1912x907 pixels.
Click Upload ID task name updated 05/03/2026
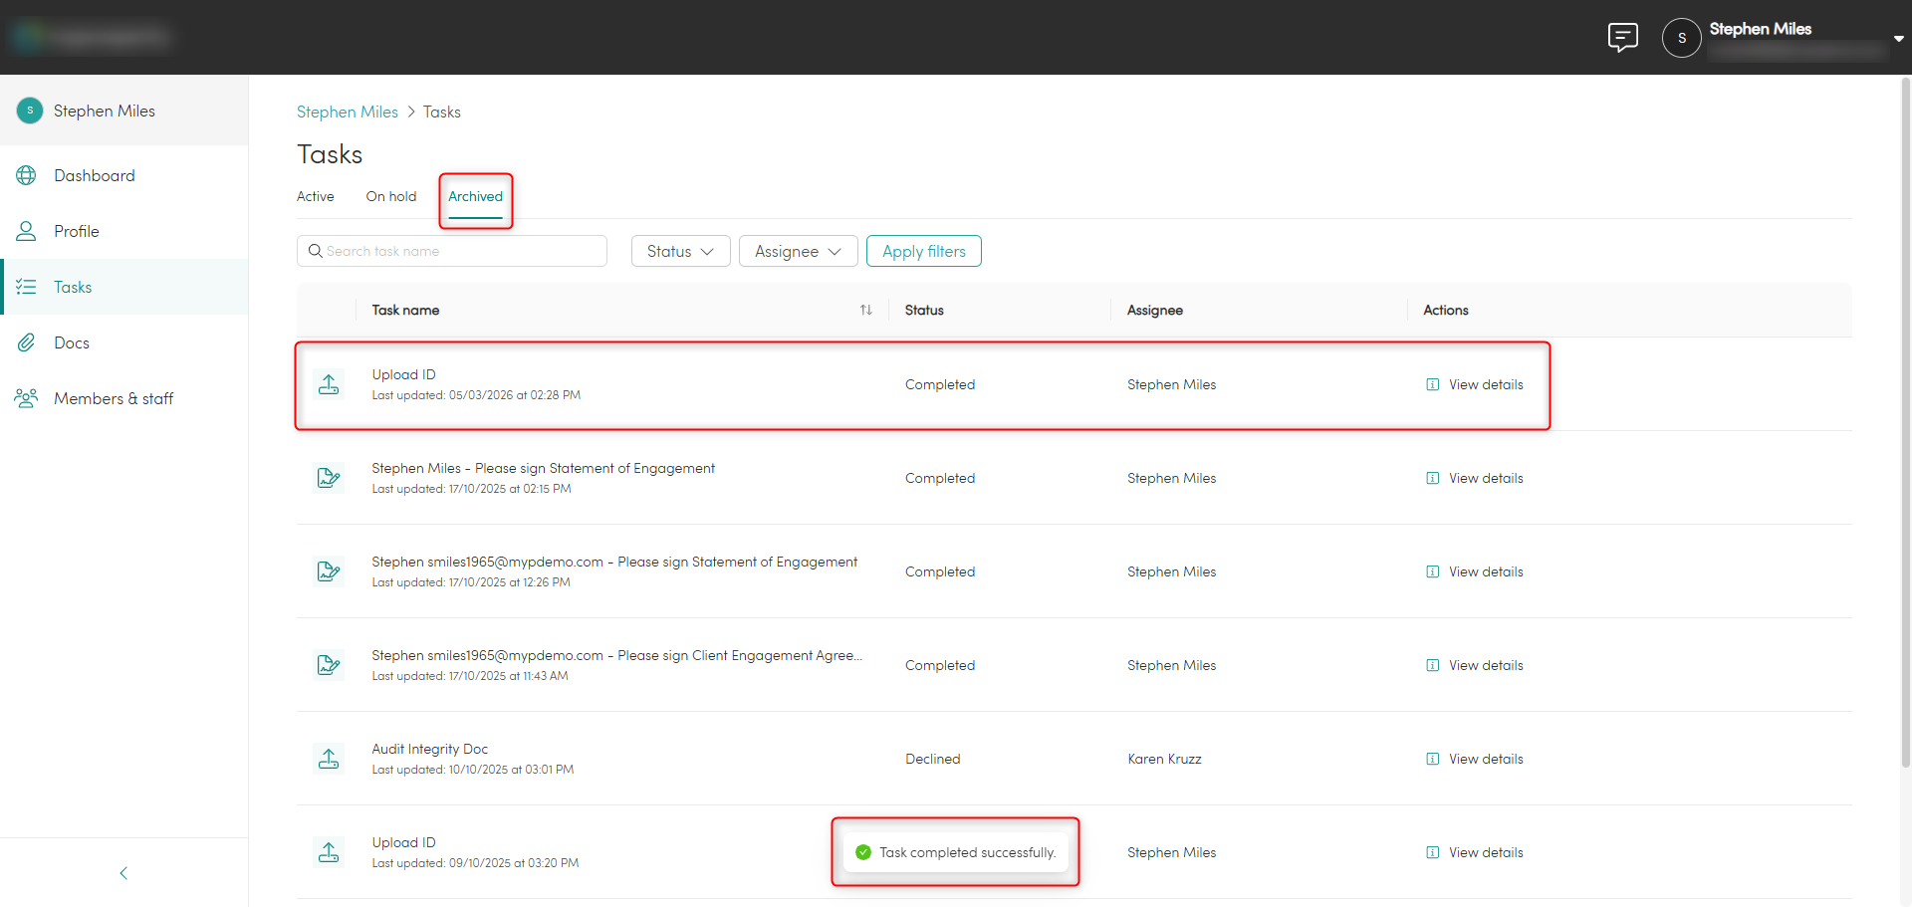pos(403,374)
